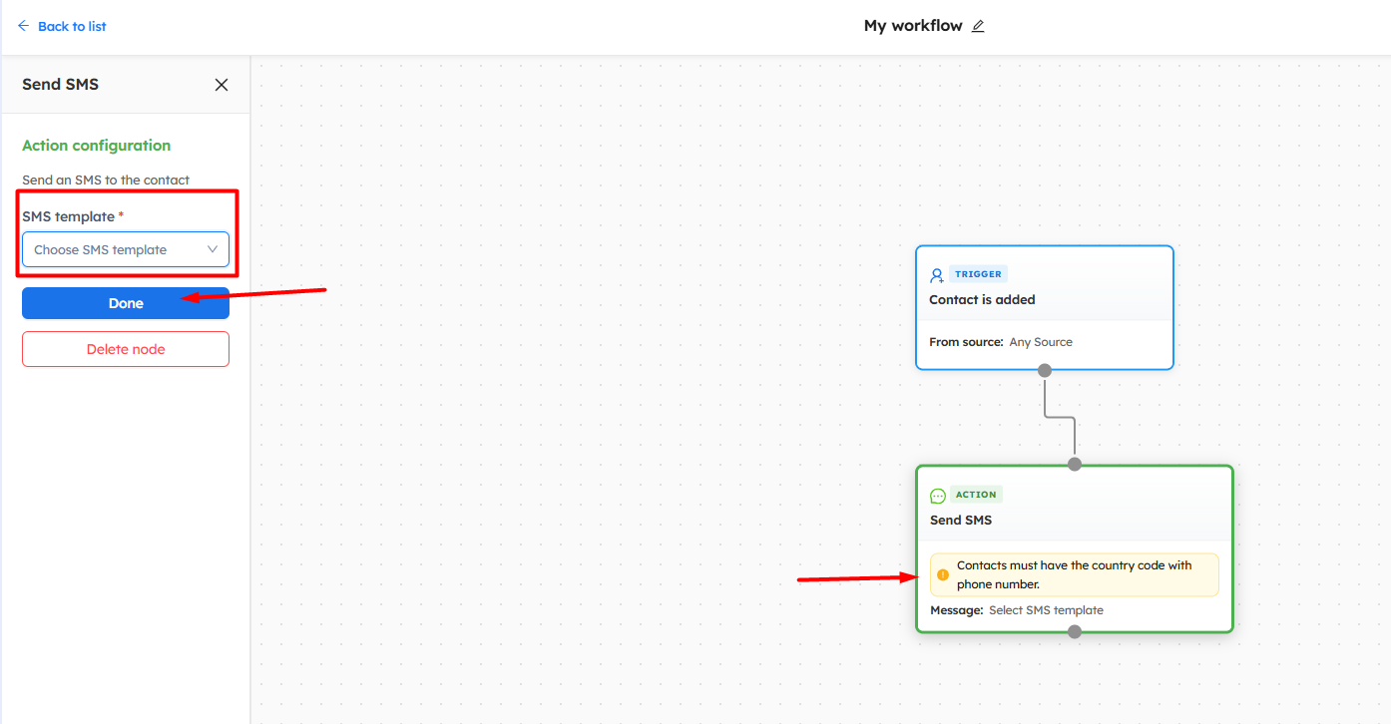The width and height of the screenshot is (1391, 724).
Task: Expand the SMS template chevron arrow
Action: 213,249
